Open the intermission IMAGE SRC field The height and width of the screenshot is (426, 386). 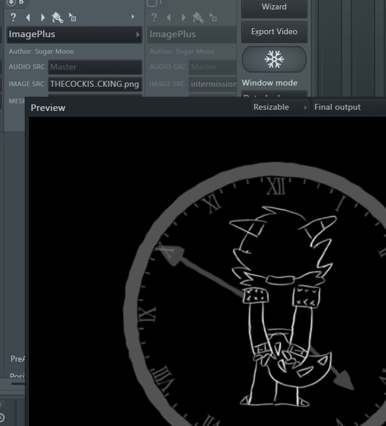pyautogui.click(x=213, y=84)
